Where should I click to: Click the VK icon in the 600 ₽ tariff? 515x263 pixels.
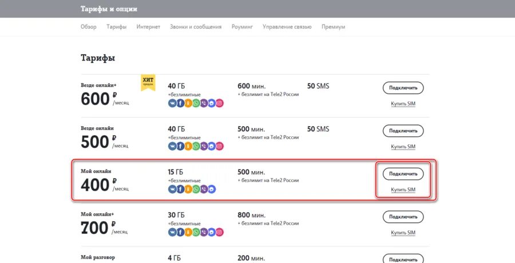[172, 103]
